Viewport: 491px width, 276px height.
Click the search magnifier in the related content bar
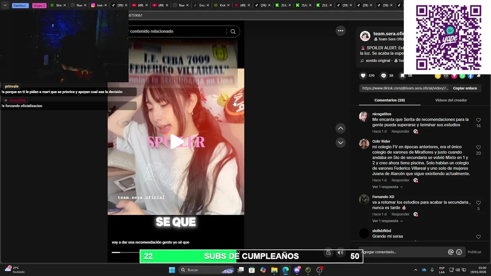(x=233, y=31)
